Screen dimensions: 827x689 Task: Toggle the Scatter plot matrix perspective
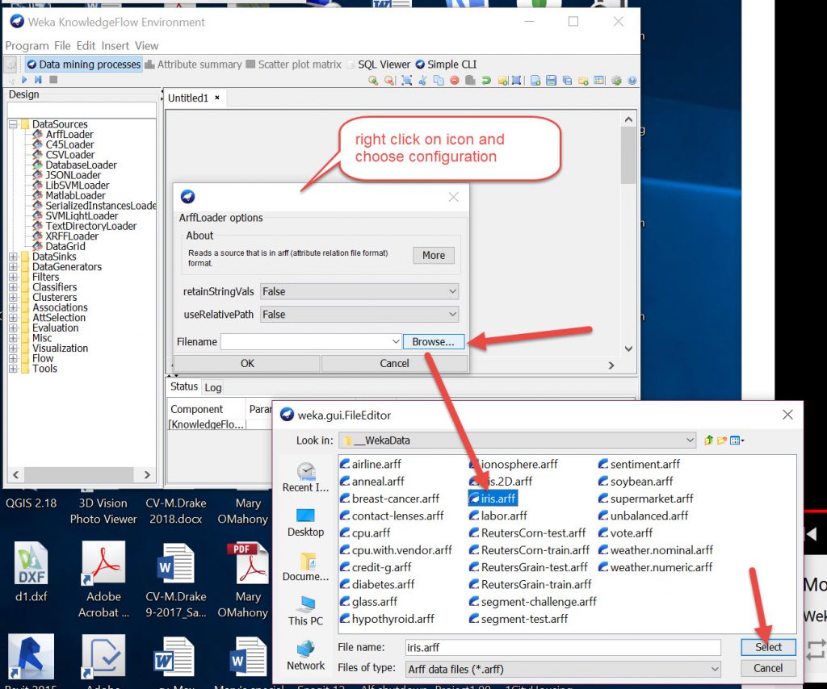pyautogui.click(x=293, y=65)
